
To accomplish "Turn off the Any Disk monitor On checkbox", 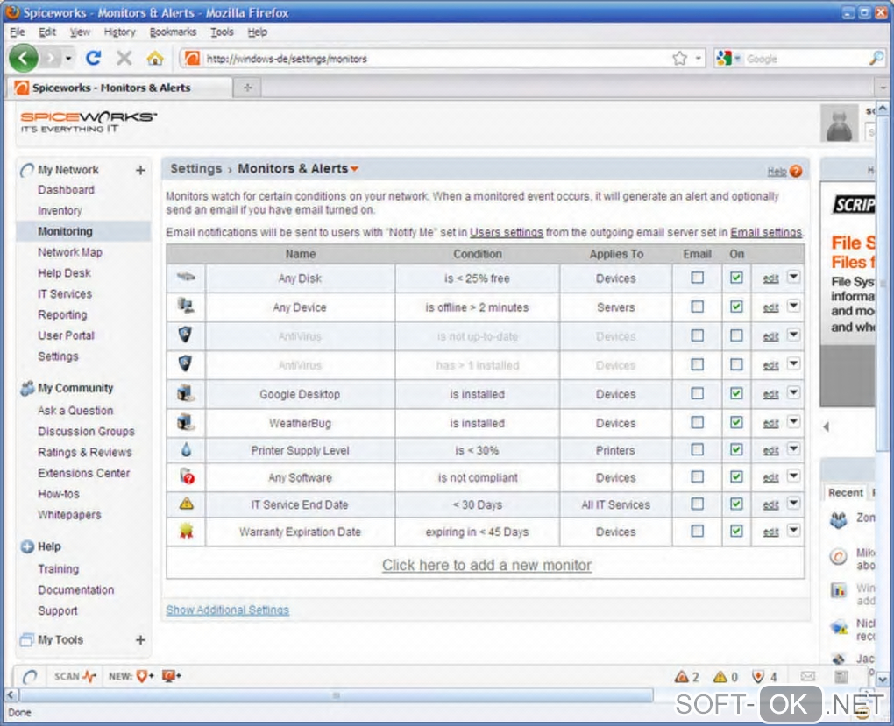I will (736, 278).
